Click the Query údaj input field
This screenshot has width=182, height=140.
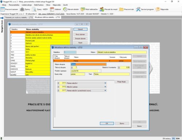pos(78,74)
